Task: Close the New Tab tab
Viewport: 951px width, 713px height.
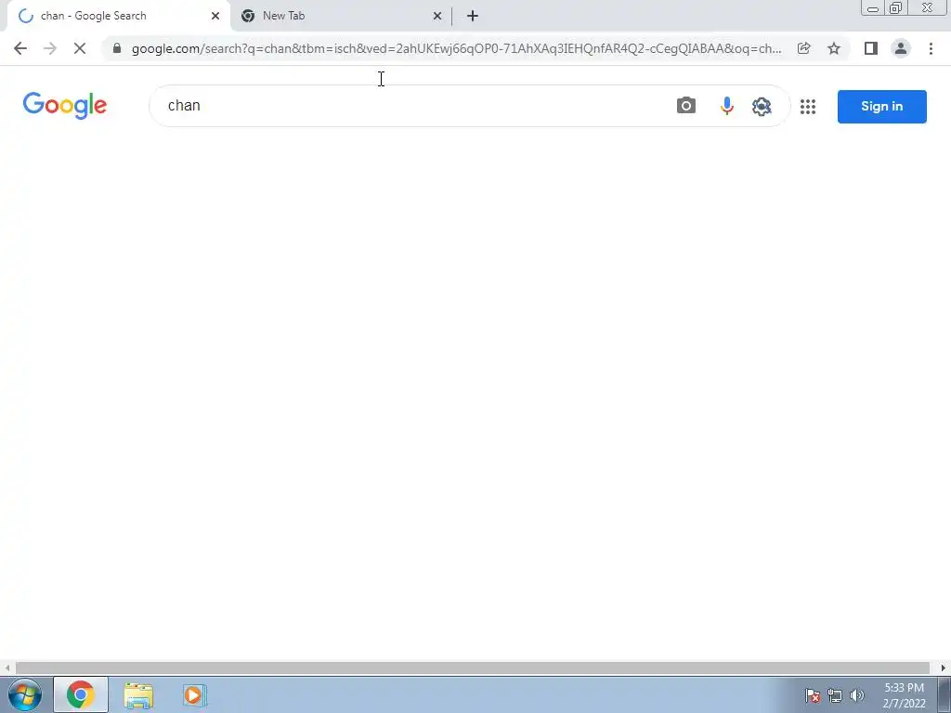Action: pyautogui.click(x=437, y=16)
